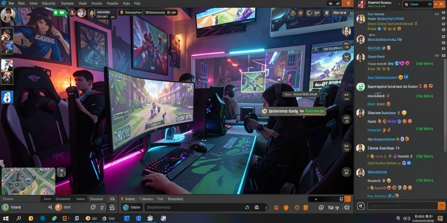This screenshot has width=447, height=223.
Task: Expand the streamer profile dropdown in the video overlay
Action: [x=102, y=14]
